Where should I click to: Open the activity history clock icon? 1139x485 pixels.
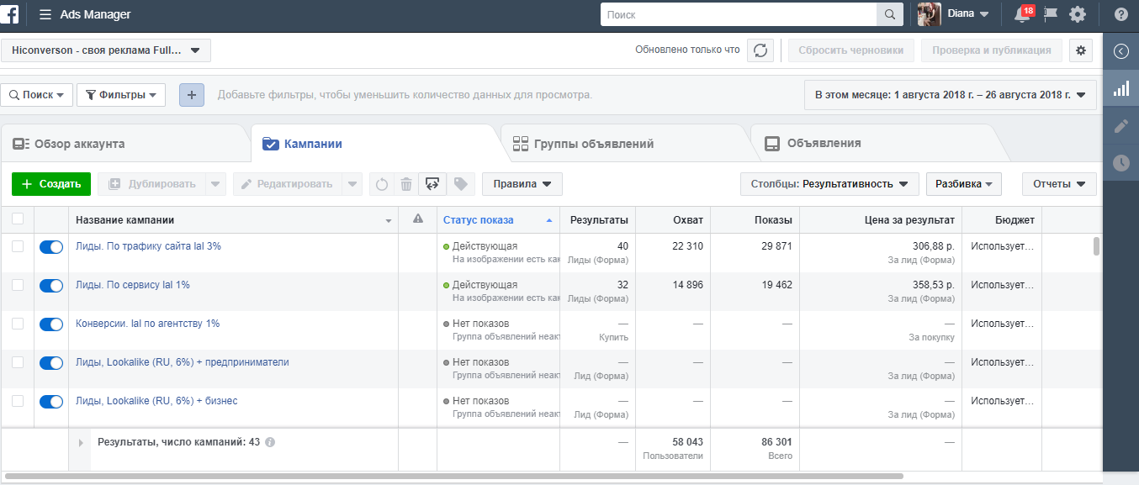[1121, 163]
